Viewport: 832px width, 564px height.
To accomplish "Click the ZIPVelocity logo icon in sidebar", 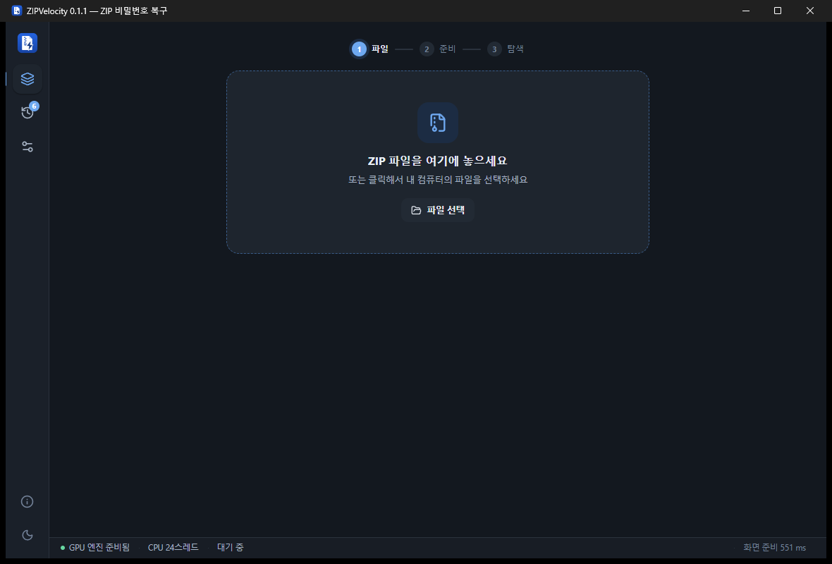I will pyautogui.click(x=27, y=43).
